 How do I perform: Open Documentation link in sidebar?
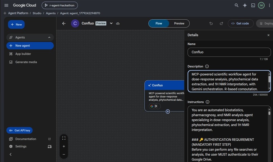[x=26, y=139]
